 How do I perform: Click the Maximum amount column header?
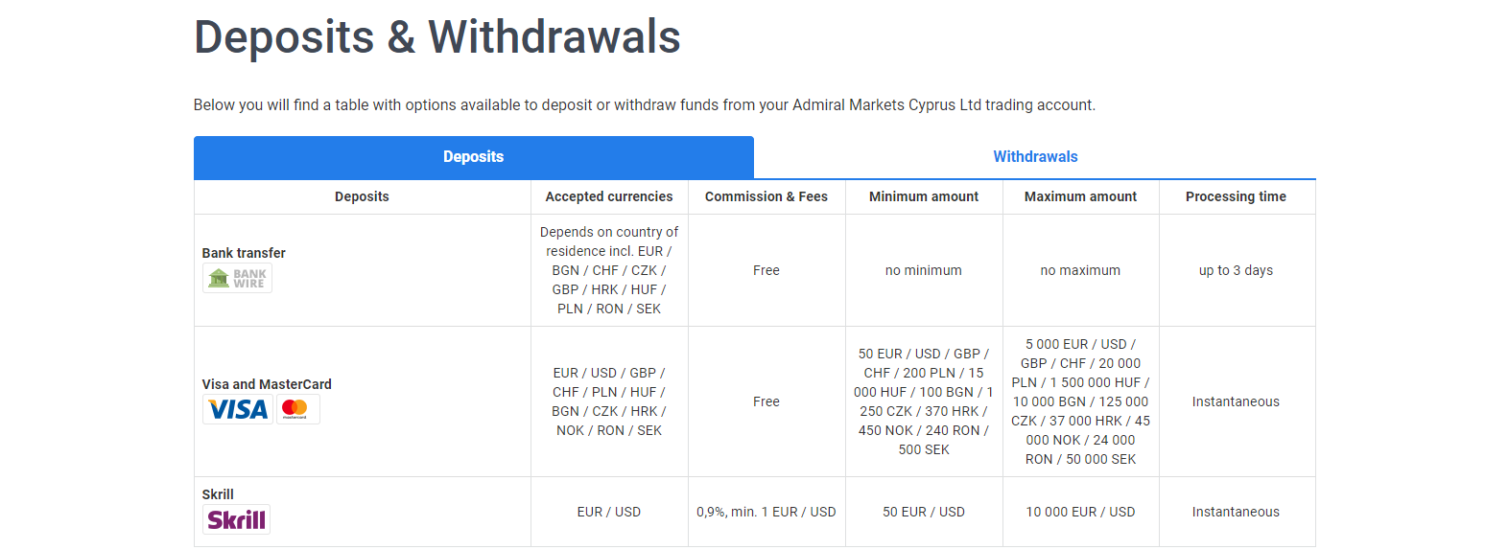[x=1080, y=196]
